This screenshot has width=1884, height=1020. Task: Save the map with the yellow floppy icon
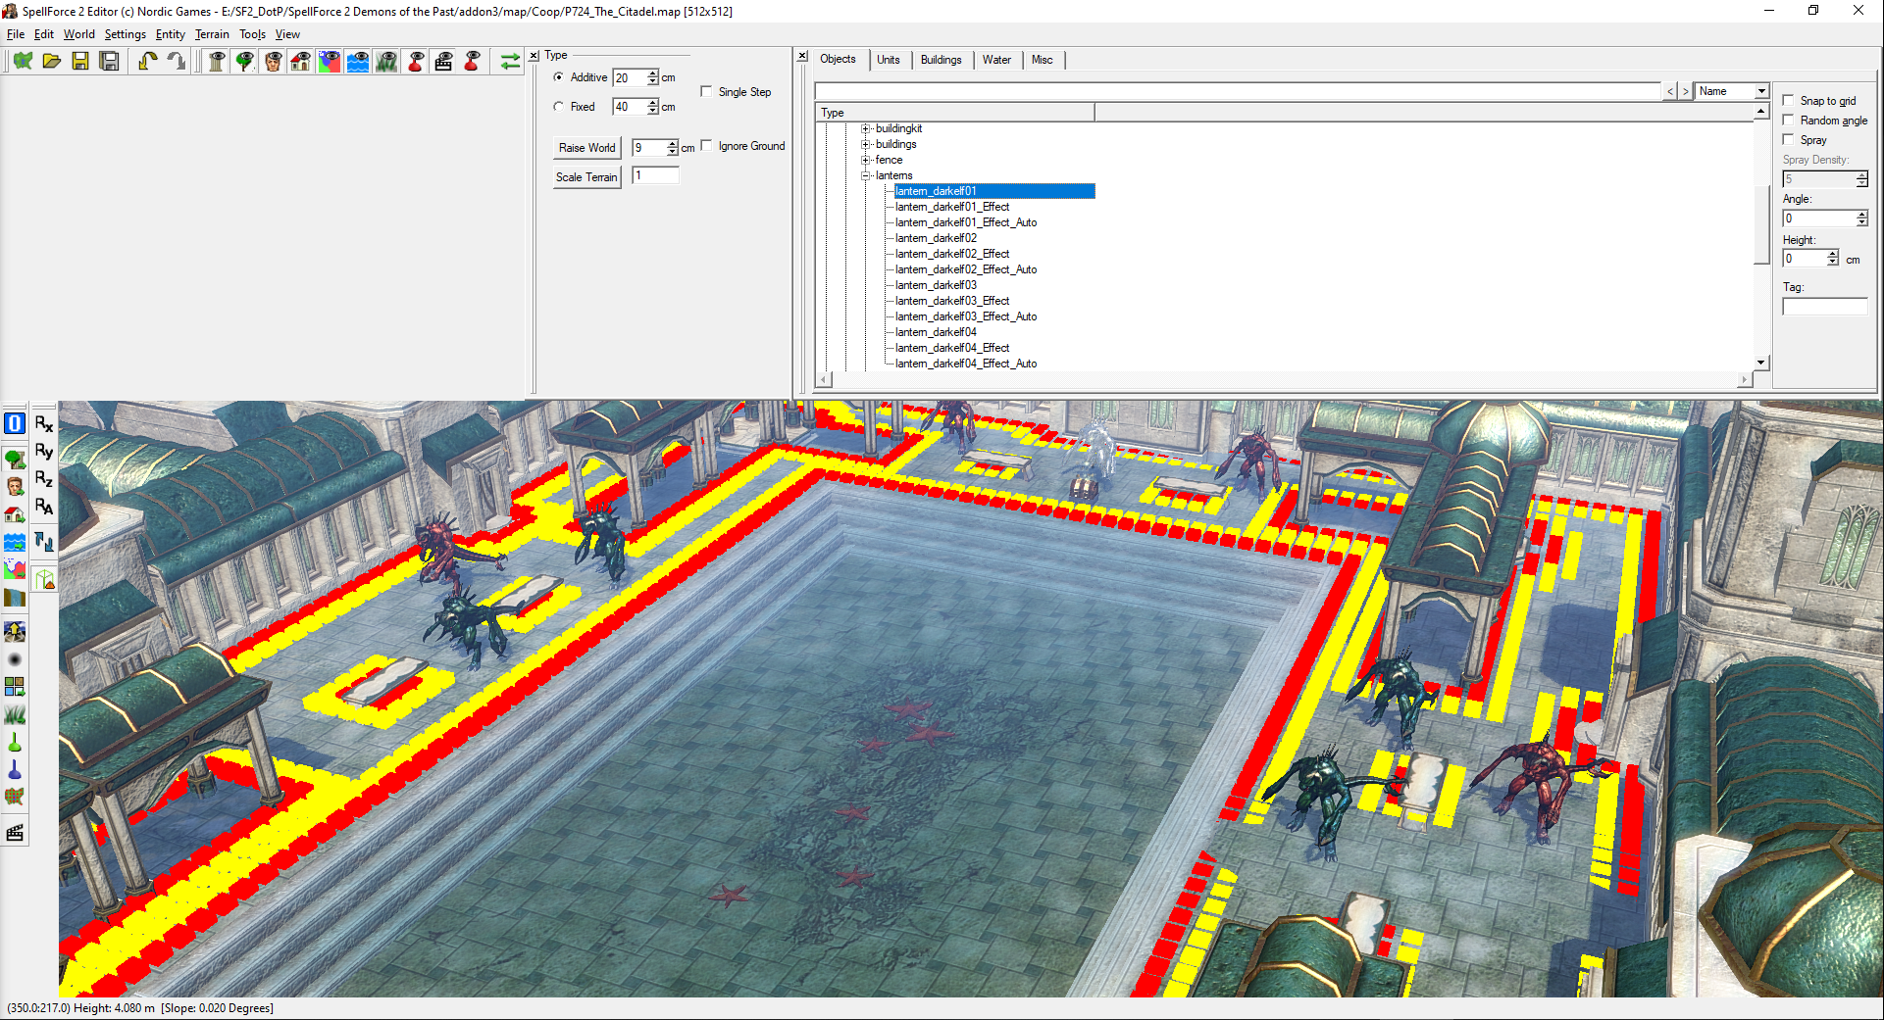point(80,62)
